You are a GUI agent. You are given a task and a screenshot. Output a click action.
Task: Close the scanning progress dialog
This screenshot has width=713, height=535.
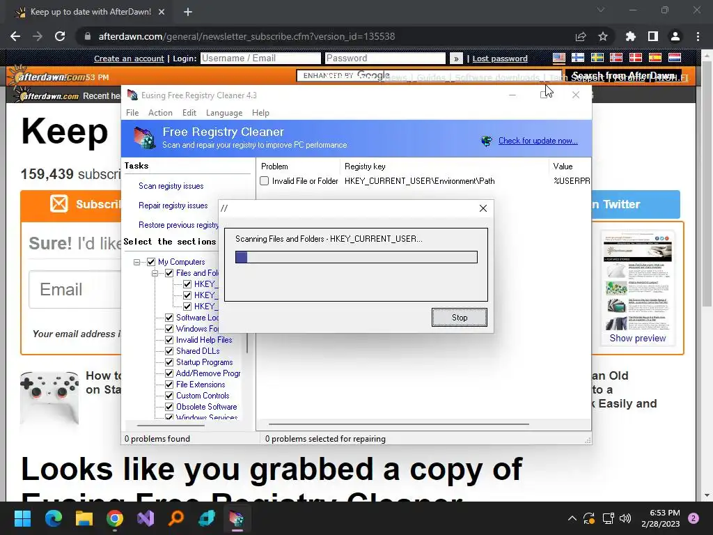click(x=483, y=208)
